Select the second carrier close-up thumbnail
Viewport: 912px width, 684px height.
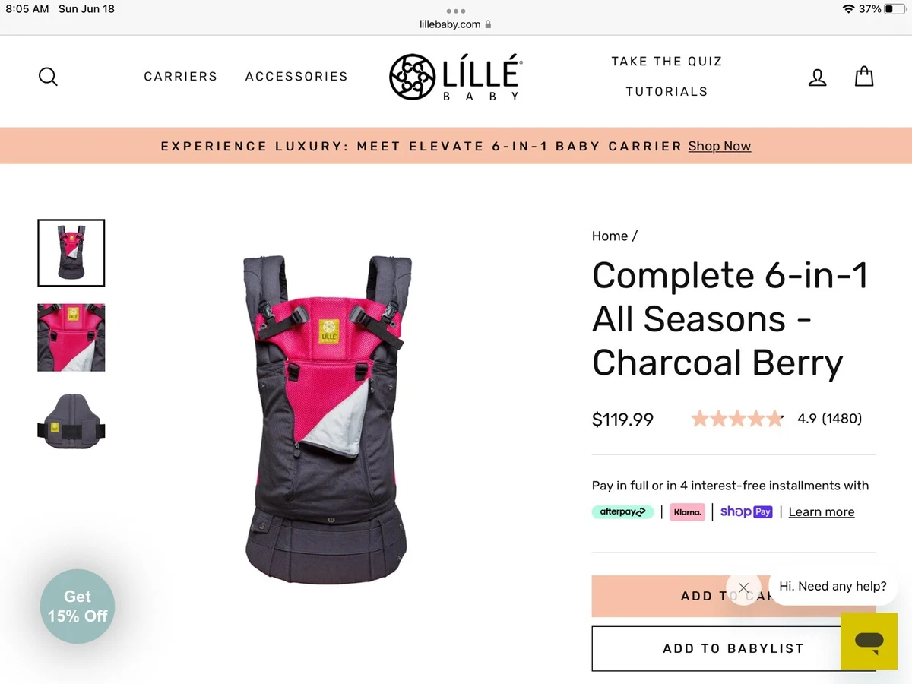click(71, 337)
